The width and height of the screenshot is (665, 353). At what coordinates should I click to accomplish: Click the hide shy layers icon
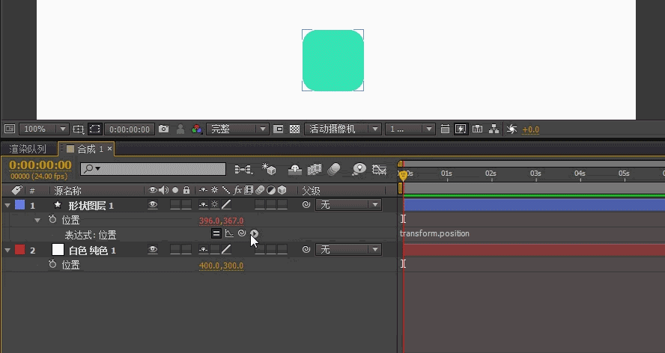pos(295,170)
